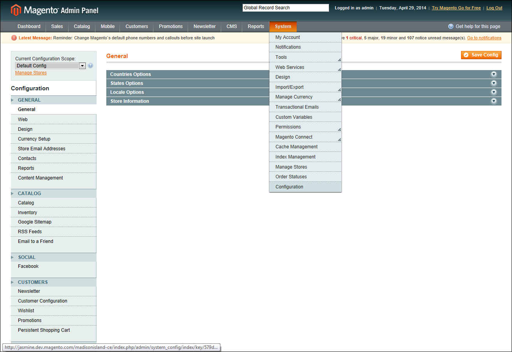Click the help icon beside Get help
Image resolution: width=512 pixels, height=352 pixels.
point(451,26)
